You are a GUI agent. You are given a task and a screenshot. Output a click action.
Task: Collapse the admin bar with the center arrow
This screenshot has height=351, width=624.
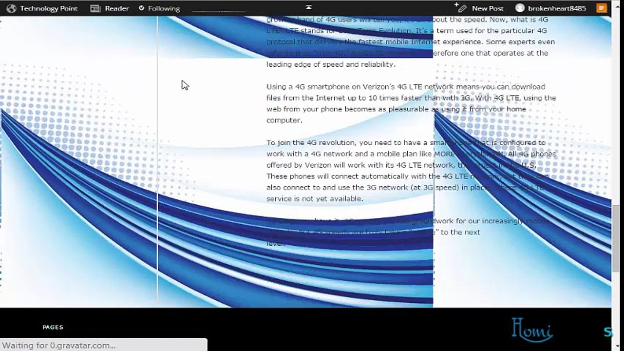pyautogui.click(x=308, y=7)
